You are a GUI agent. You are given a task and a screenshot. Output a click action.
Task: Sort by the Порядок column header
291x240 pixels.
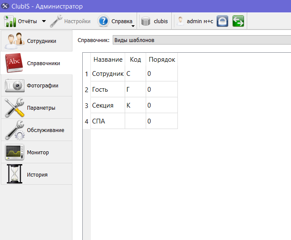162,60
